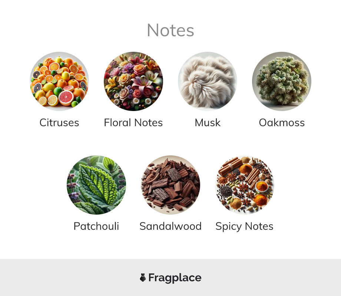Select the Patchouli leaf image
Image resolution: width=341 pixels, height=296 pixels.
(x=96, y=185)
